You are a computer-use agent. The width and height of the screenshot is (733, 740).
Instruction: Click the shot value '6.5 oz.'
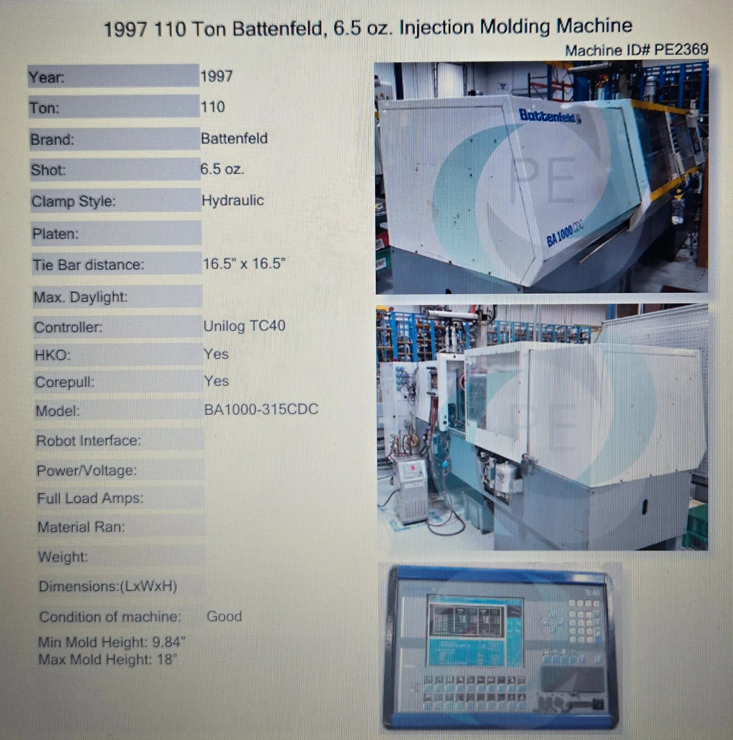222,169
